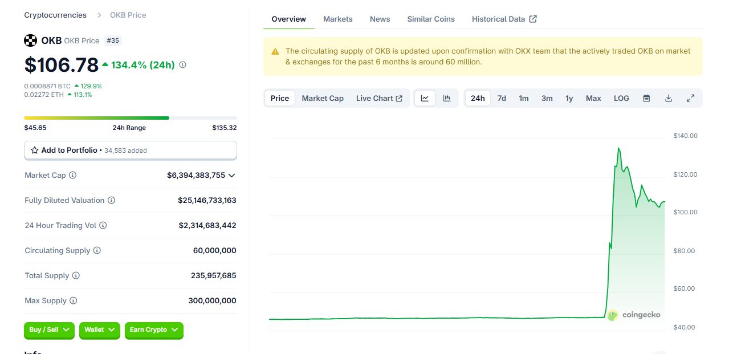This screenshot has height=354, width=729.
Task: Expand the Market Cap value chevron
Action: click(231, 176)
